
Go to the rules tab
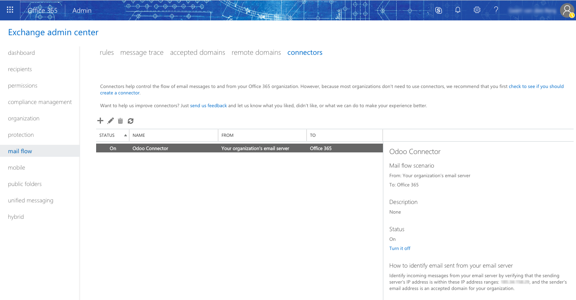point(107,52)
